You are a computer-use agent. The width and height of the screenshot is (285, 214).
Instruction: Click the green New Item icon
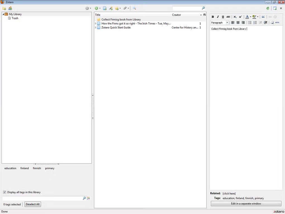click(97, 8)
